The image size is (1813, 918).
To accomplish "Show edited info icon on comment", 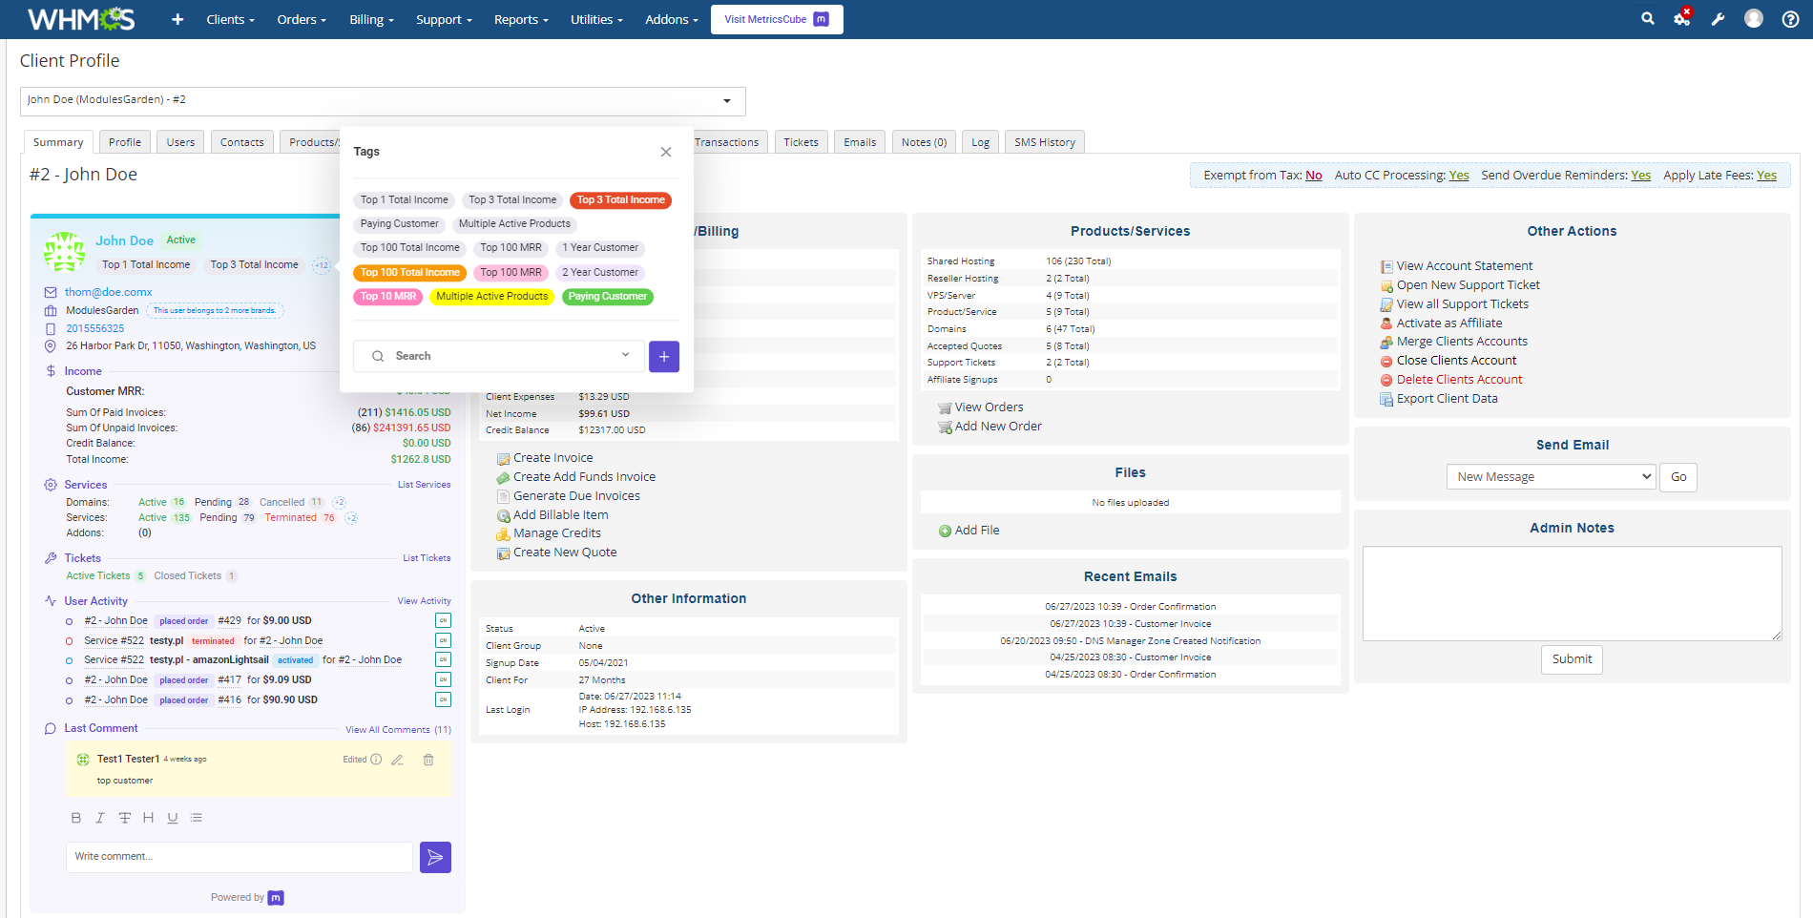I will (x=376, y=760).
